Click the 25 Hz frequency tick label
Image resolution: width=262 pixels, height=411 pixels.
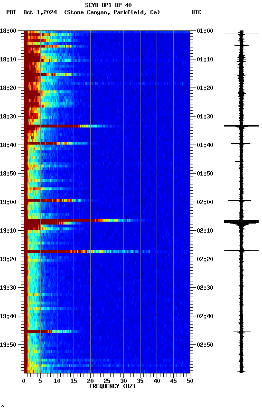107,381
